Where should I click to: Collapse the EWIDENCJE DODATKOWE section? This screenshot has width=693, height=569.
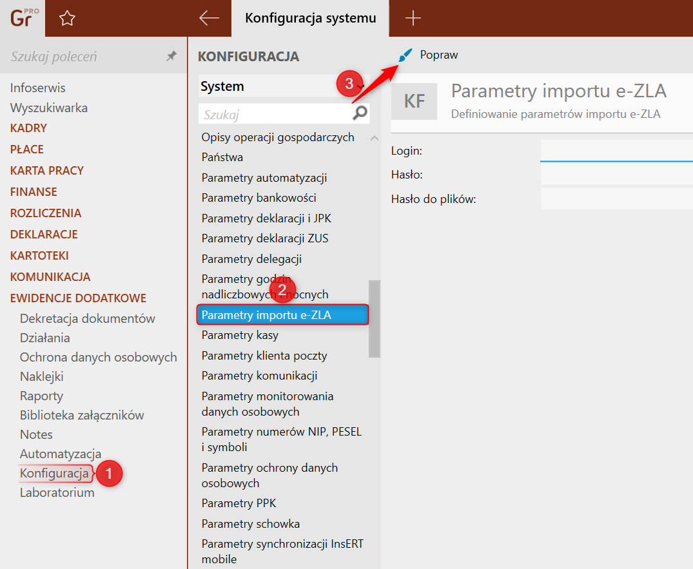[x=78, y=298]
